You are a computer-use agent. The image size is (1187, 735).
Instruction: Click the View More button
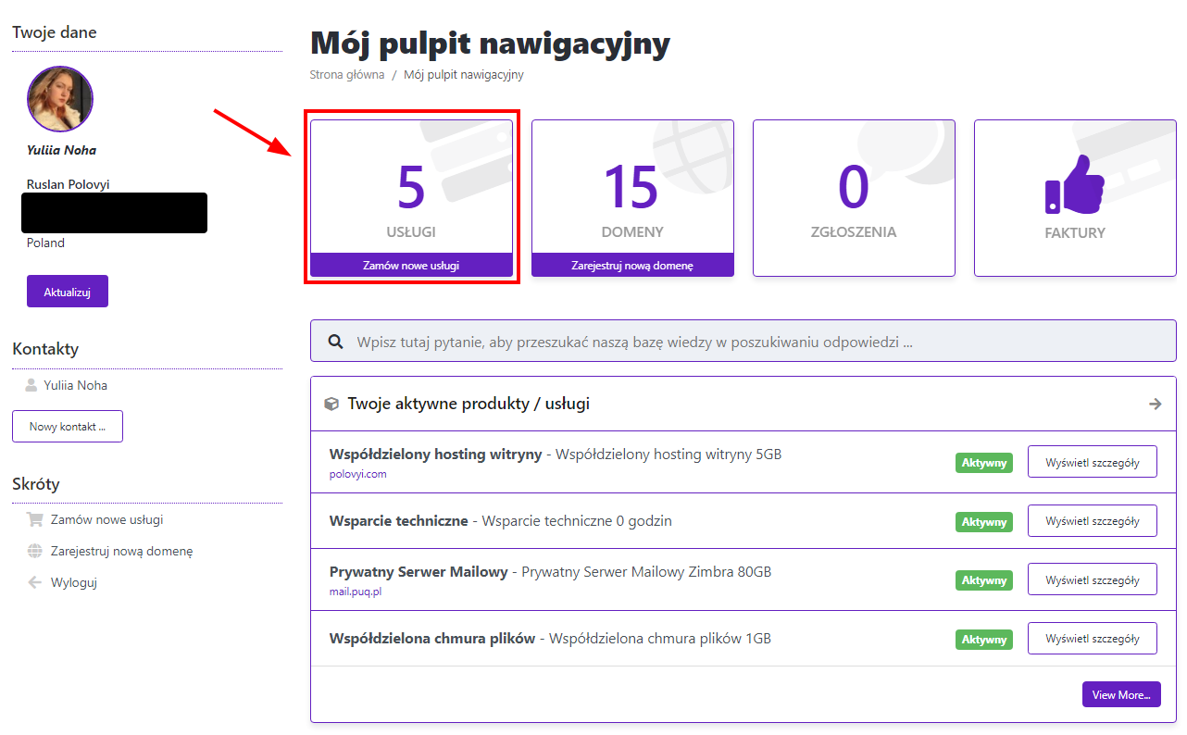(1121, 695)
